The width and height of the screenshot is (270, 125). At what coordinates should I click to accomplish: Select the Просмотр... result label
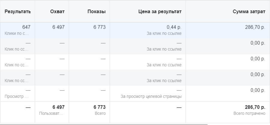(x=17, y=97)
